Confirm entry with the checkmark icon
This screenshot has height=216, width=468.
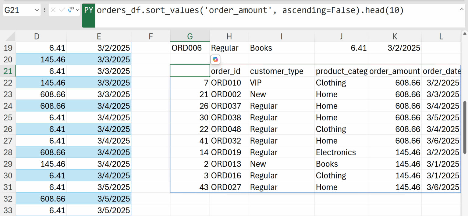(x=62, y=10)
